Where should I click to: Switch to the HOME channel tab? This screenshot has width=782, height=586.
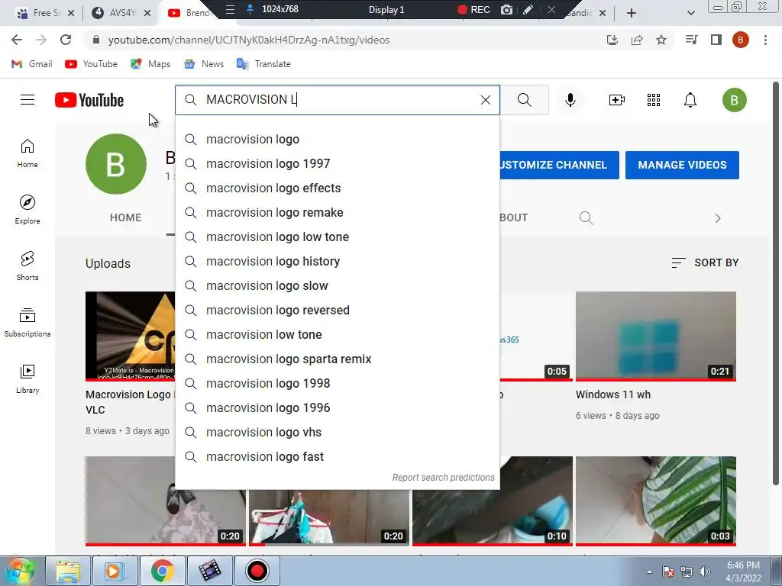(126, 217)
